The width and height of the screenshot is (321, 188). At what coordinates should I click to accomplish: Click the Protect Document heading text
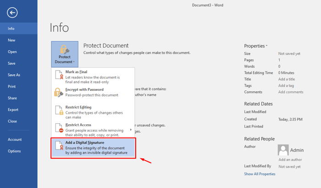pos(106,46)
